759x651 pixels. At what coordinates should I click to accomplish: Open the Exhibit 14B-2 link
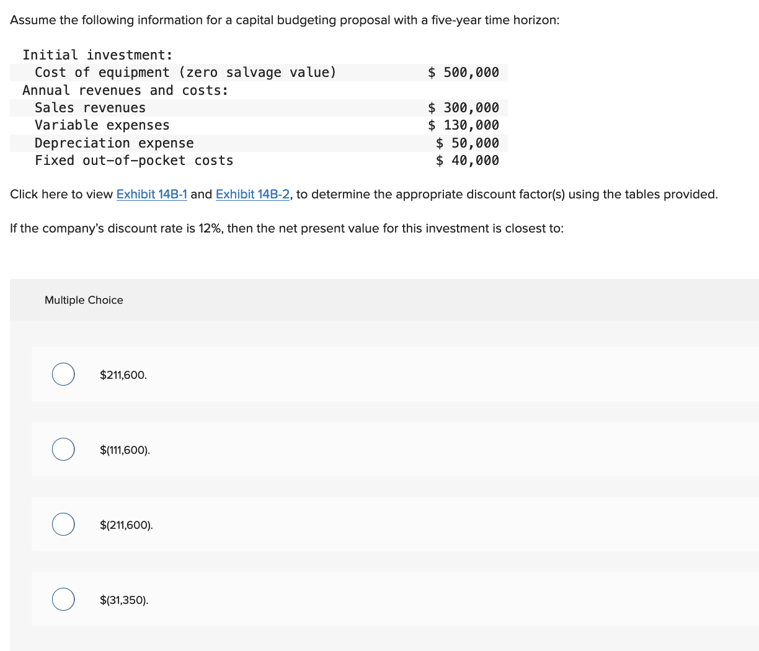[252, 194]
